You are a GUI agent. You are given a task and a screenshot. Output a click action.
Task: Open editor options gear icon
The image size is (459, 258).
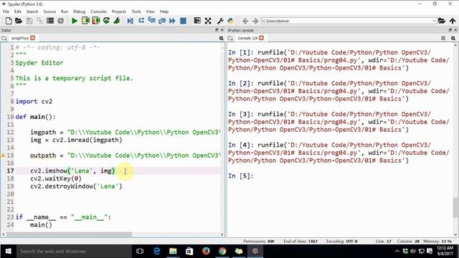pos(222,38)
